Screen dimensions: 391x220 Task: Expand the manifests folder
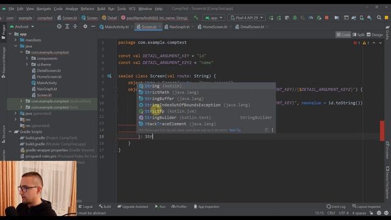coord(16,40)
